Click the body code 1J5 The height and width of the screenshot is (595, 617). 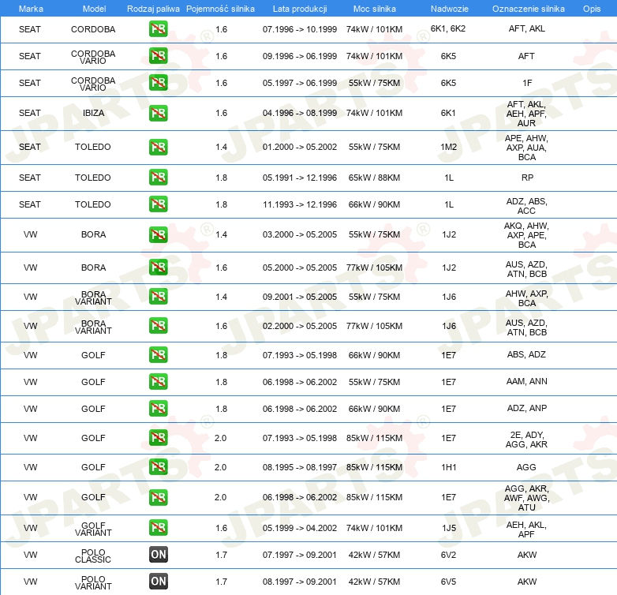point(449,528)
